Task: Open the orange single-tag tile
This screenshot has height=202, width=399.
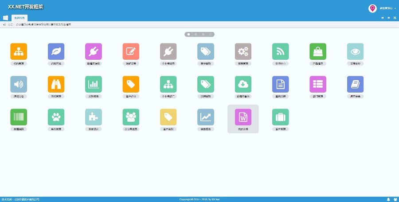Action: click(131, 84)
